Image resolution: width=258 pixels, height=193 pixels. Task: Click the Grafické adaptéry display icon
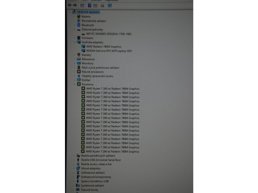pyautogui.click(x=79, y=42)
